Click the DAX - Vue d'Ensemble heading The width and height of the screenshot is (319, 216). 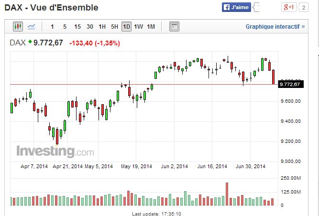click(x=51, y=8)
